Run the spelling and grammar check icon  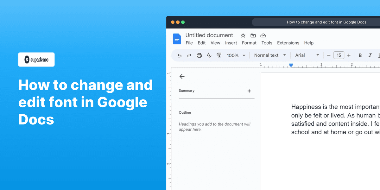point(209,55)
